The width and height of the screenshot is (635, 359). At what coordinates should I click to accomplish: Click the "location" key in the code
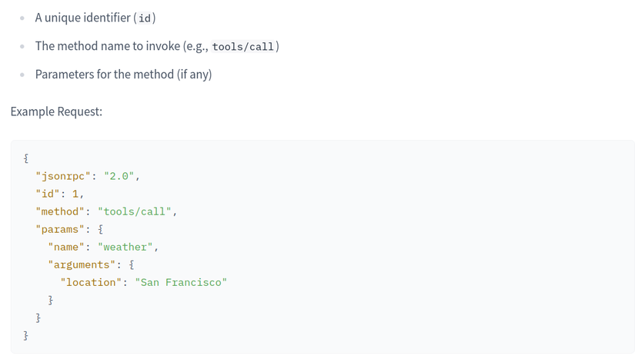click(91, 283)
